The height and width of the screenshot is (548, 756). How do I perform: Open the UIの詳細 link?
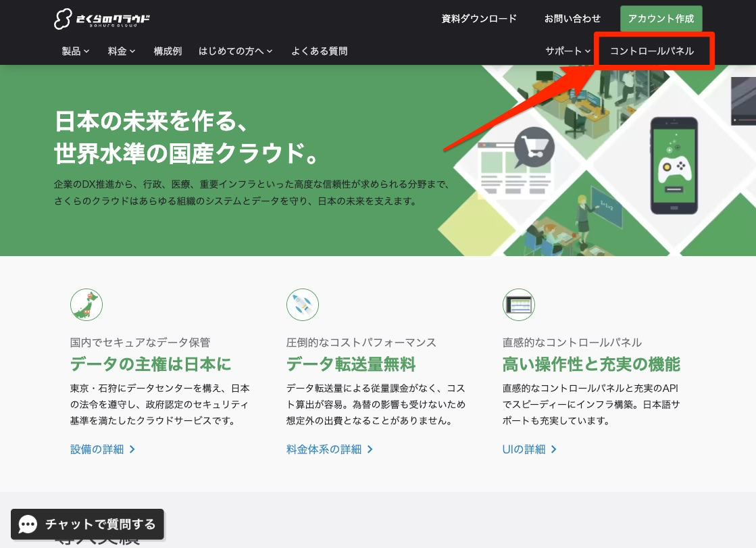pyautogui.click(x=530, y=449)
